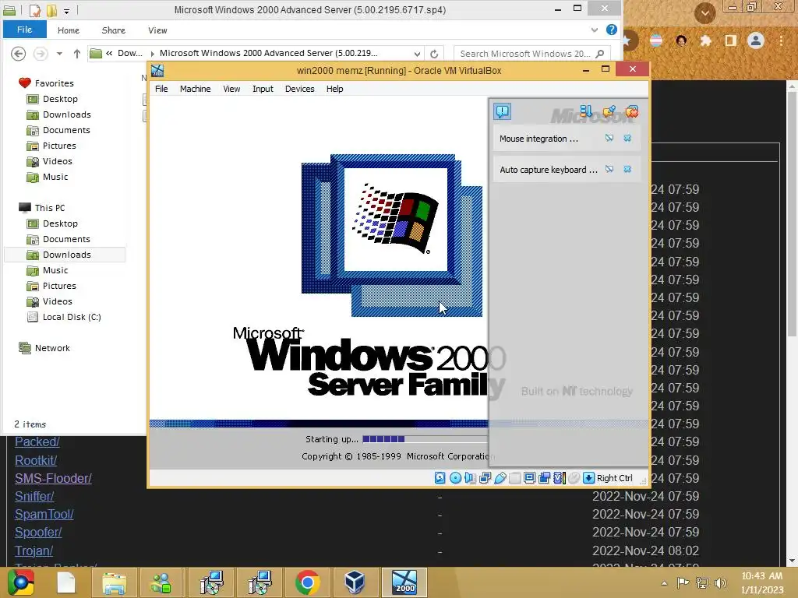This screenshot has width=798, height=598.
Task: Select Videos under Favorites
Action: pos(57,161)
